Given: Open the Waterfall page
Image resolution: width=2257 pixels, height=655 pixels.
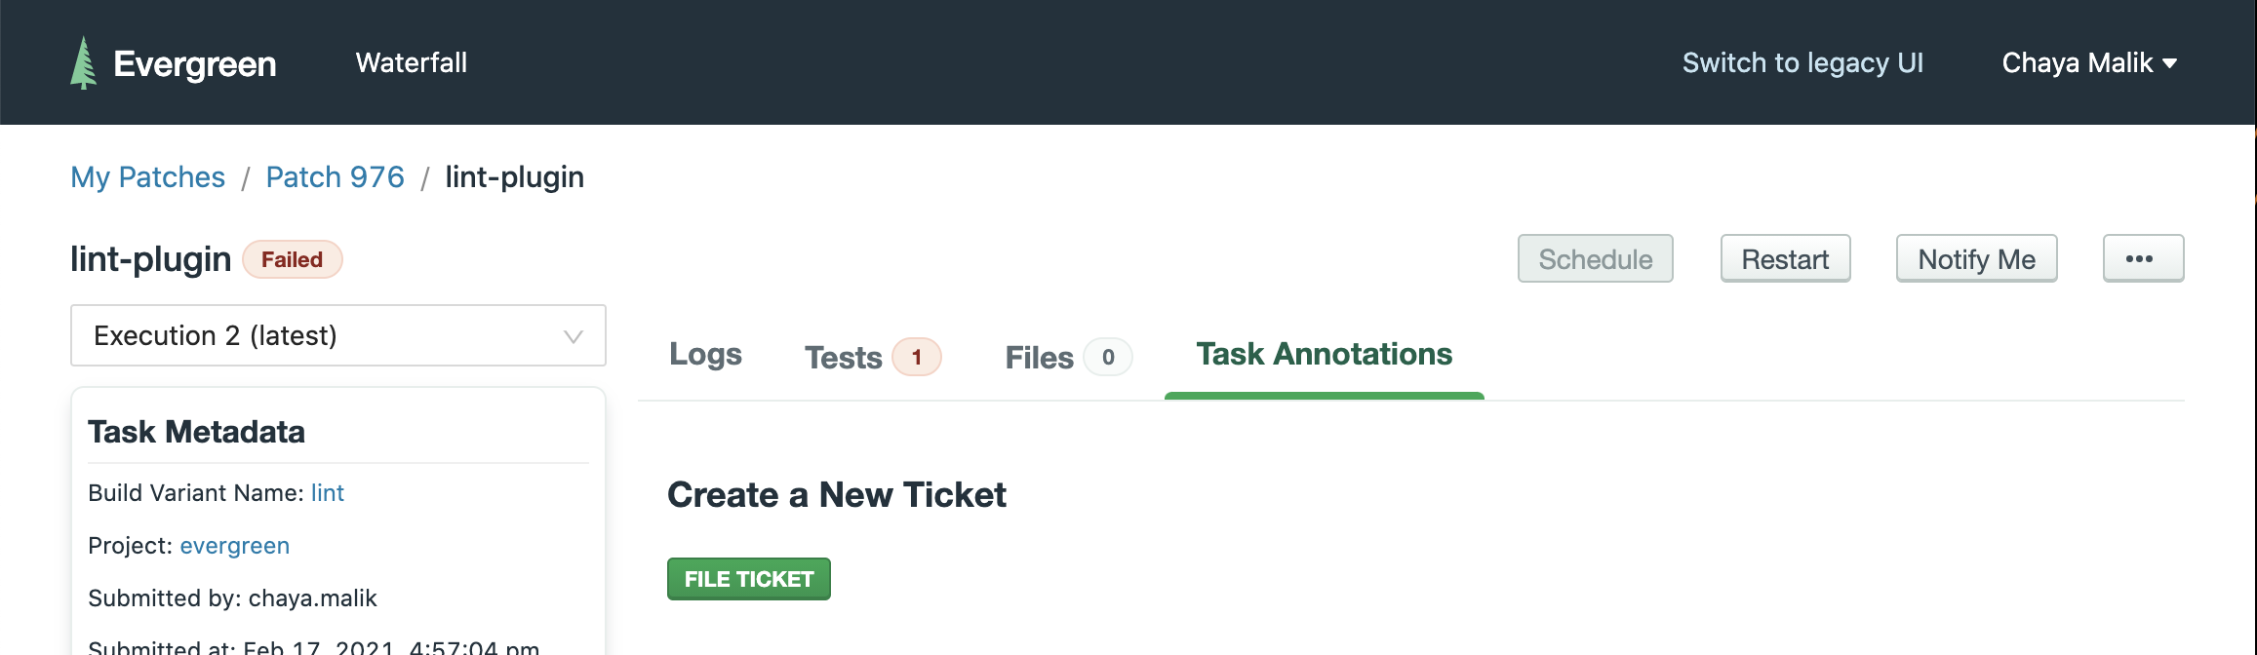Looking at the screenshot, I should pyautogui.click(x=411, y=63).
